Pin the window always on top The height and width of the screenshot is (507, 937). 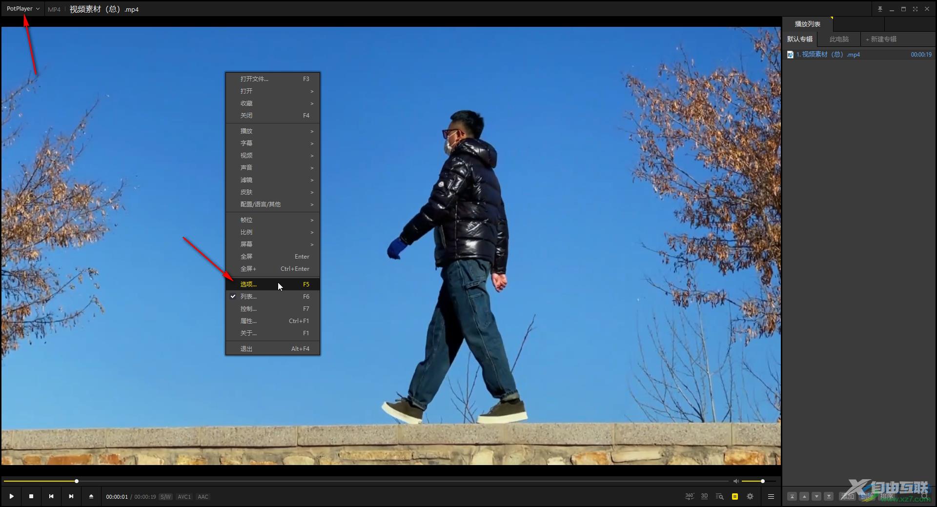pos(880,9)
